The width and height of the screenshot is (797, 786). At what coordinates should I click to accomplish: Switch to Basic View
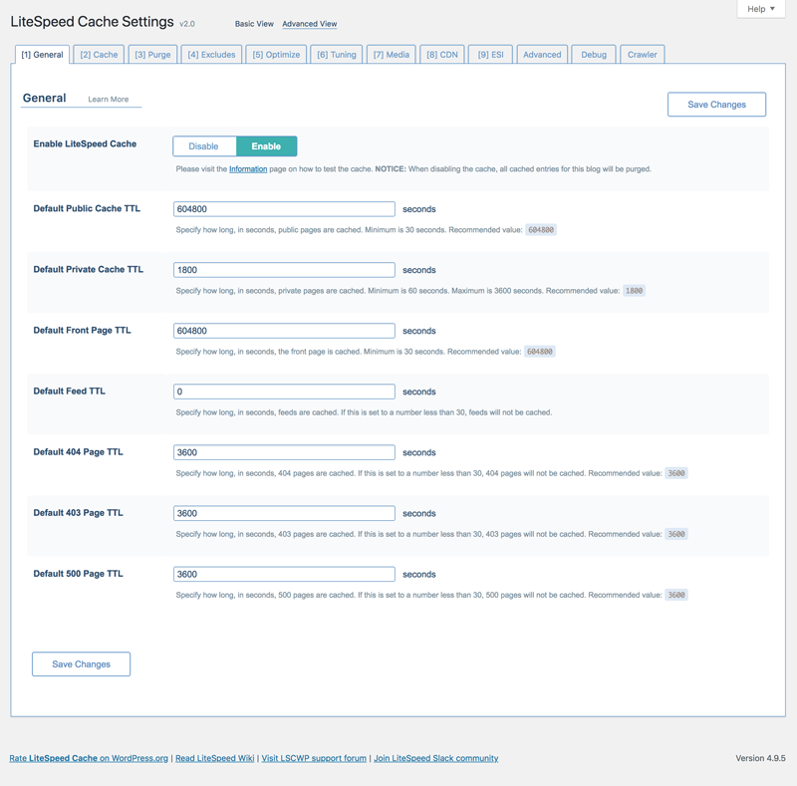254,24
